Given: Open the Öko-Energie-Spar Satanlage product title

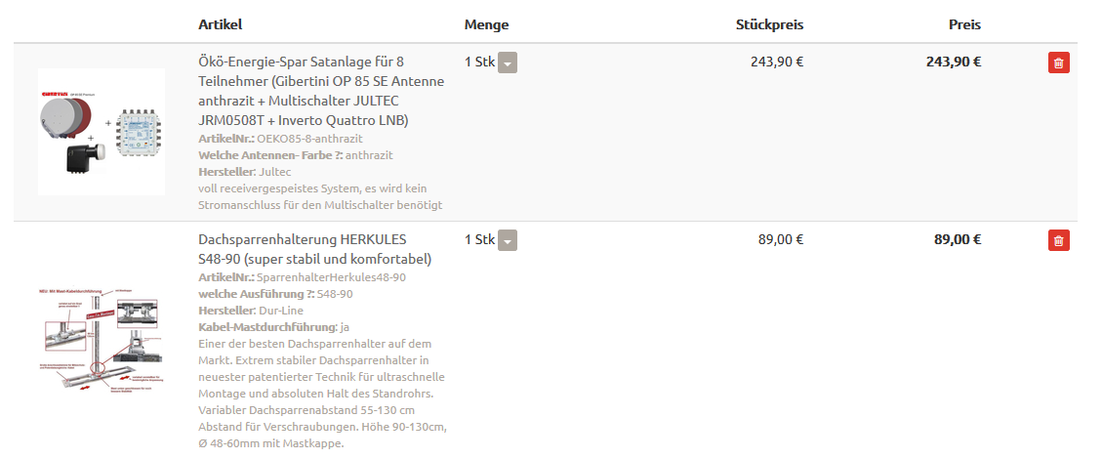Looking at the screenshot, I should pyautogui.click(x=319, y=91).
